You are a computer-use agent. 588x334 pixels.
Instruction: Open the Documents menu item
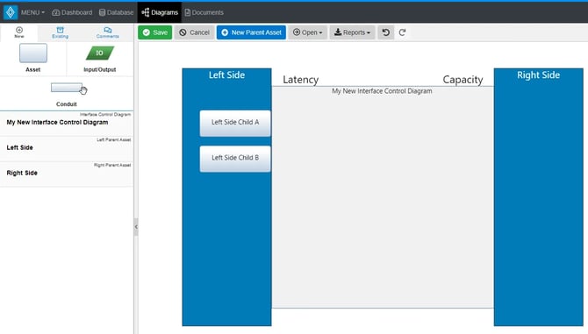pos(204,12)
